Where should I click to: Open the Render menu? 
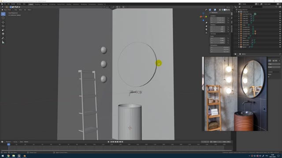(x=13, y=4)
